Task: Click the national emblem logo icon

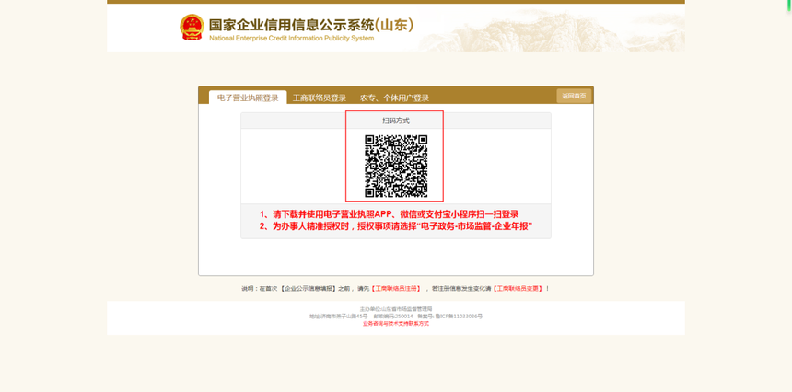Action: pos(192,27)
